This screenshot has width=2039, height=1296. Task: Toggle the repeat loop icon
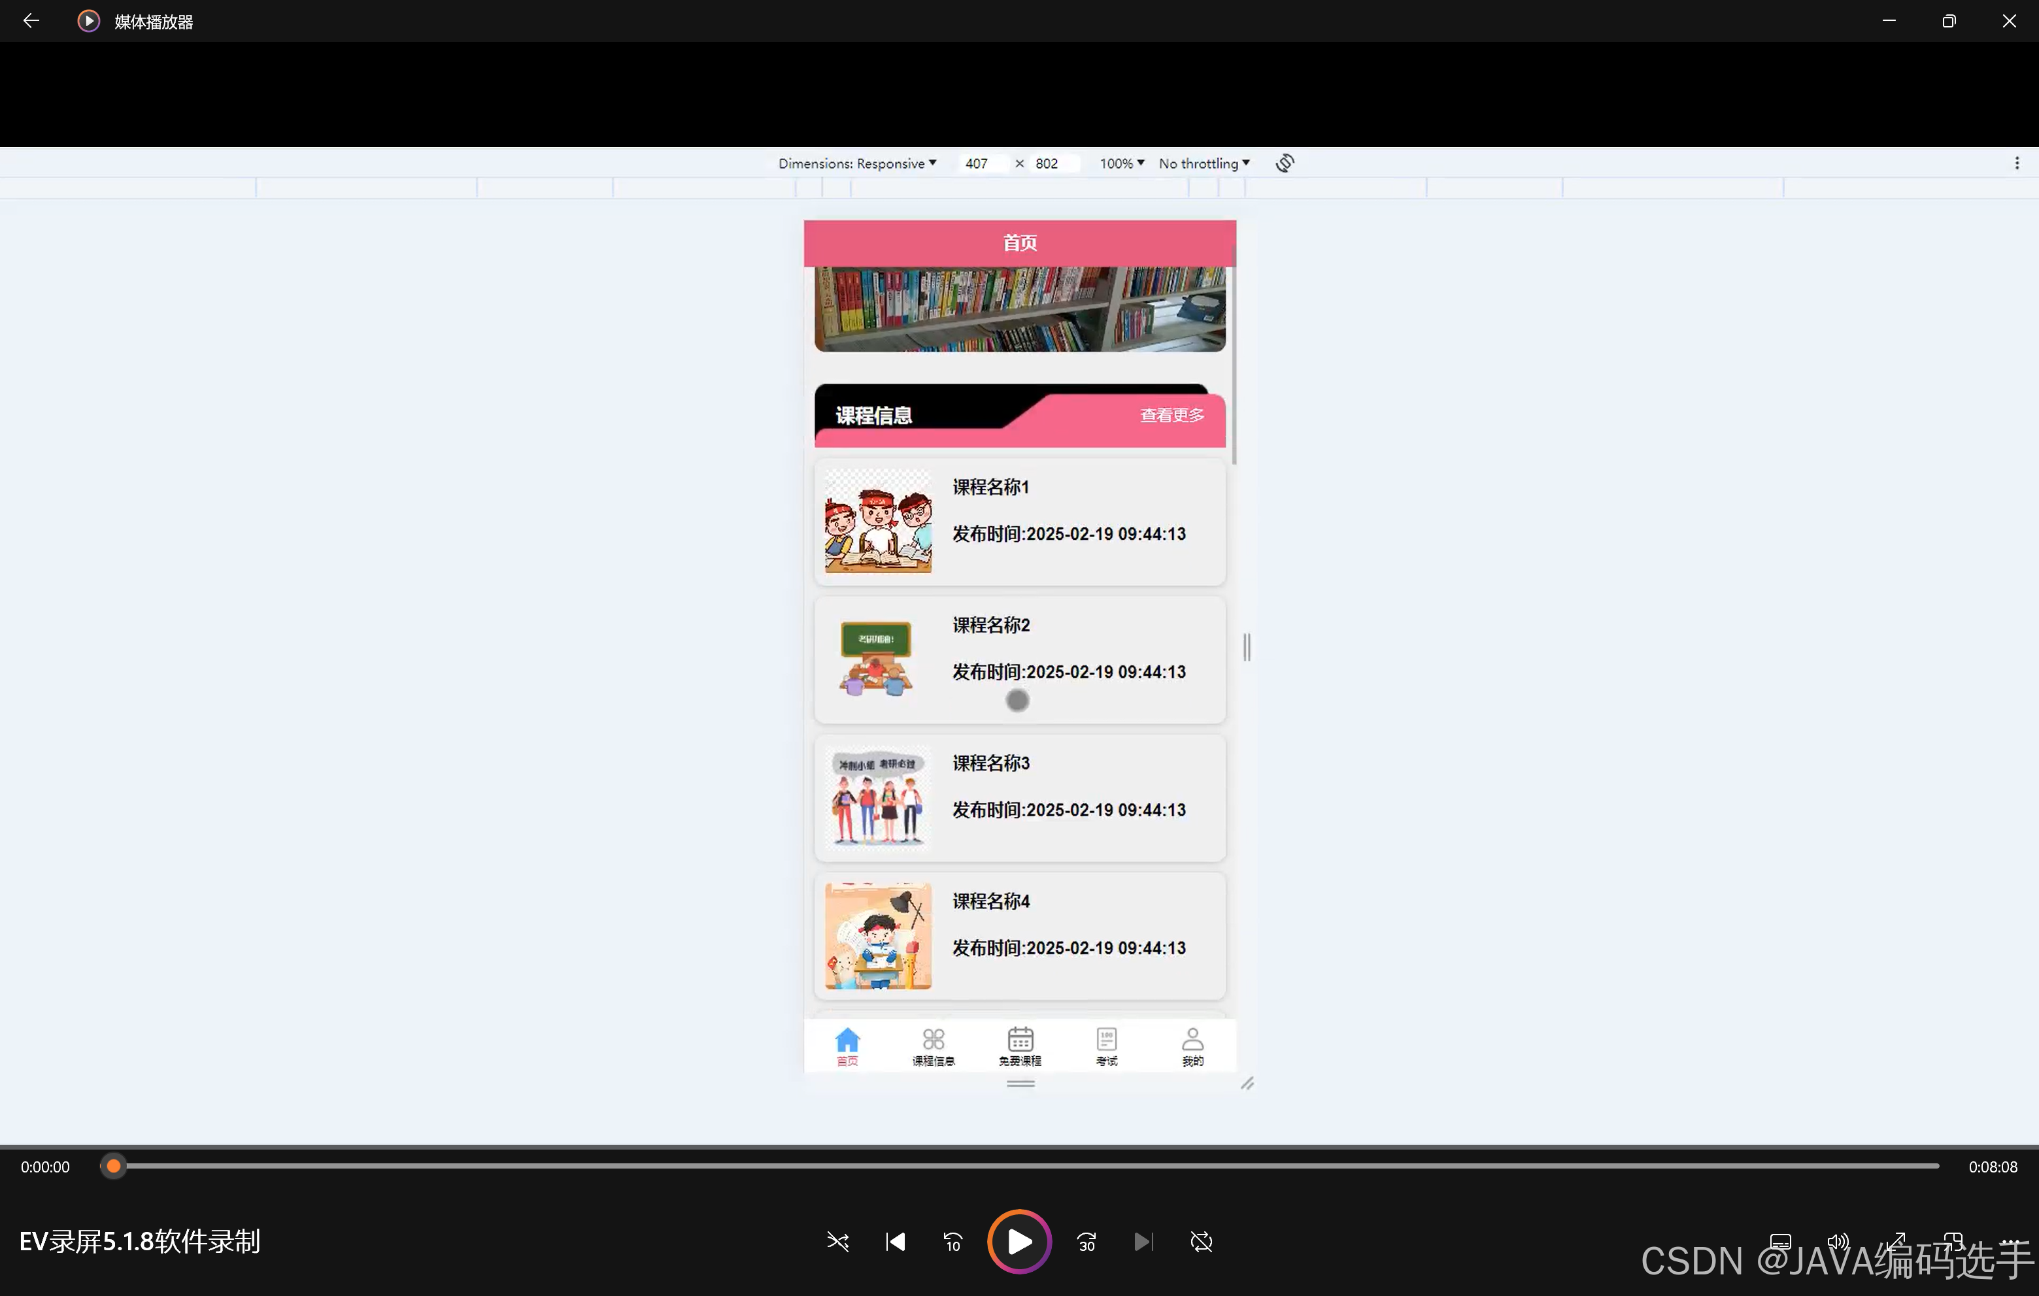(1201, 1242)
